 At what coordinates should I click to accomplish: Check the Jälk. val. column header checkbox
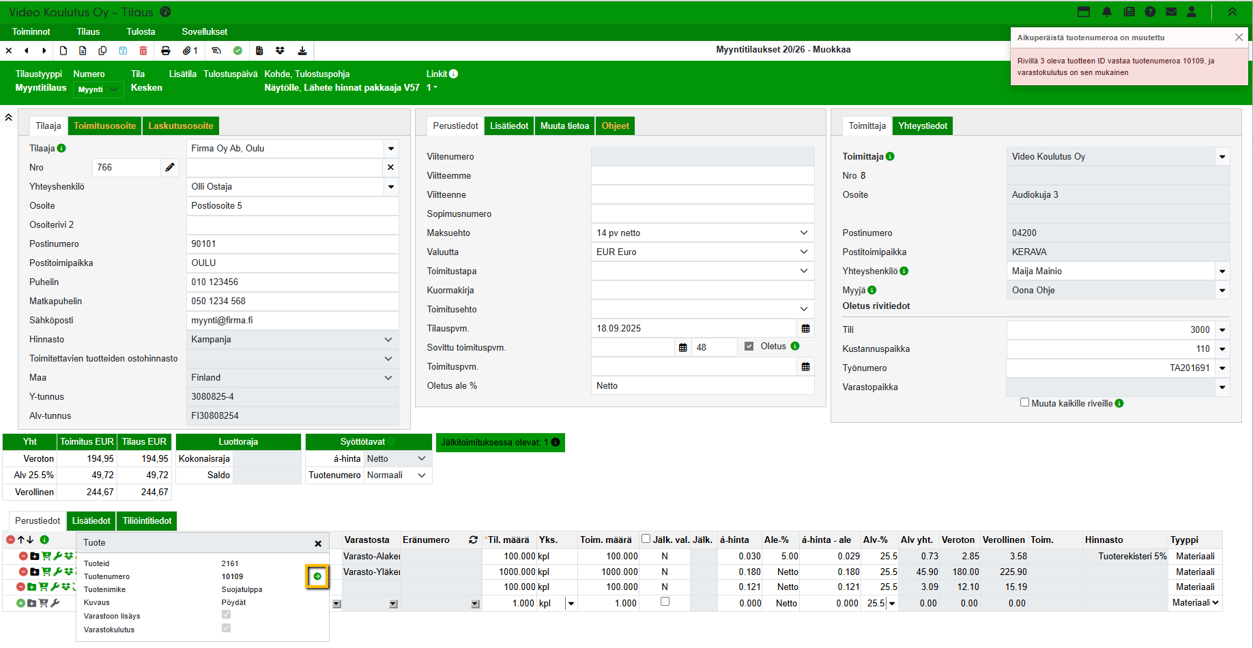(646, 539)
